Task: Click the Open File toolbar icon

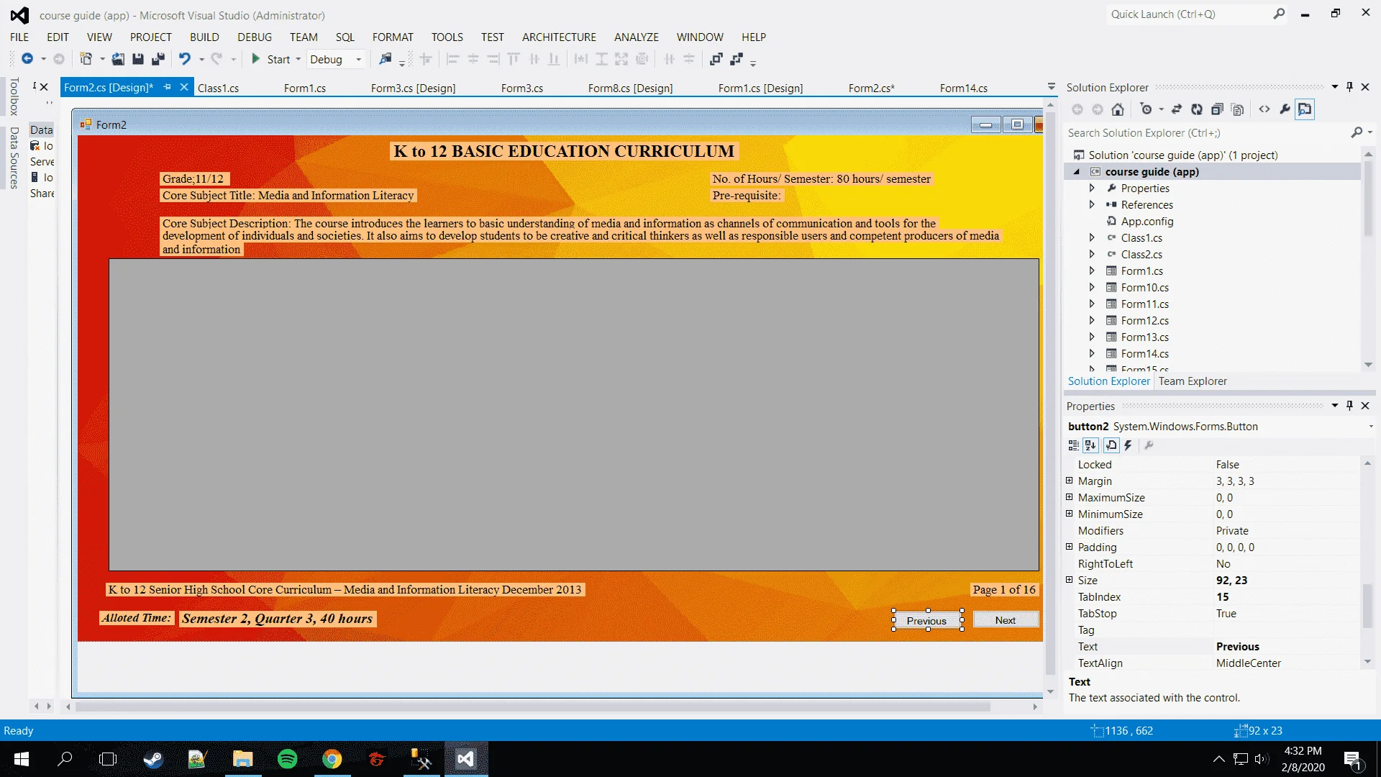Action: (118, 59)
